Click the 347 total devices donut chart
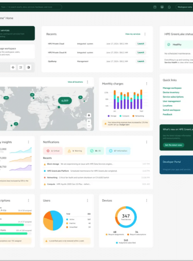 pos(126,217)
